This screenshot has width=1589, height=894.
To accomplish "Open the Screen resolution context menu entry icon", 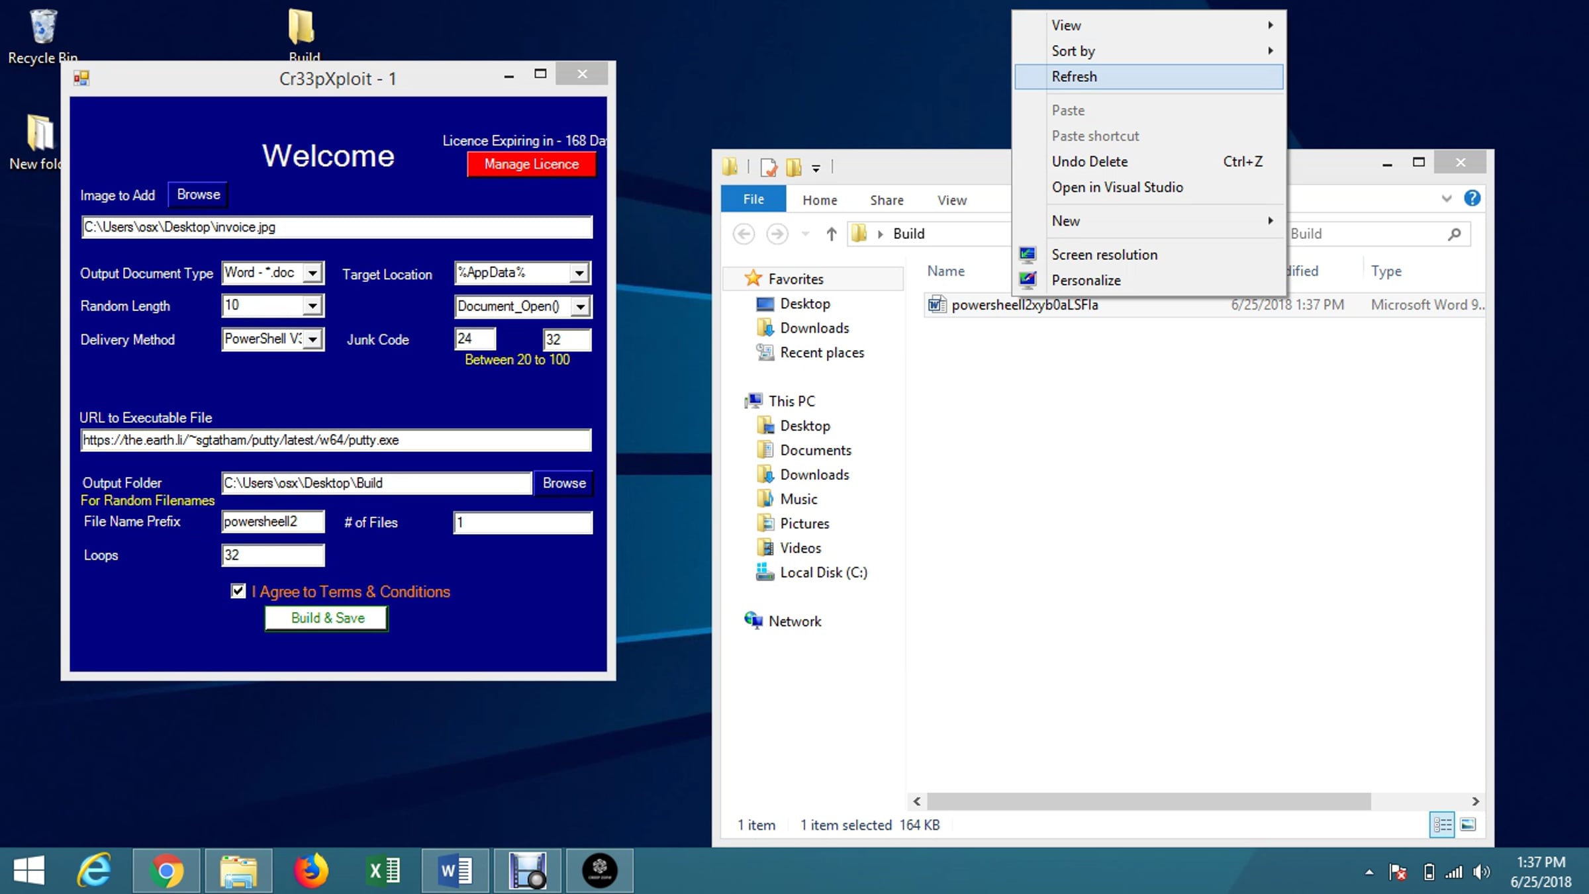I will 1028,254.
